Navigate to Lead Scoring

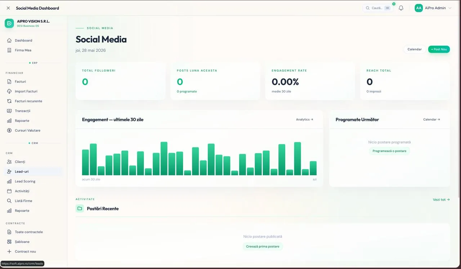coord(33,181)
